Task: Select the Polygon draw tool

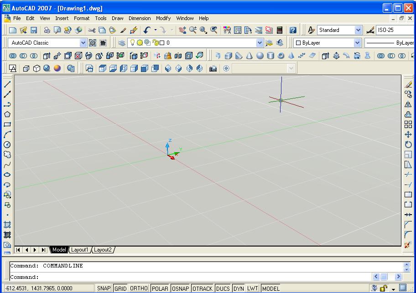Action: coord(7,114)
